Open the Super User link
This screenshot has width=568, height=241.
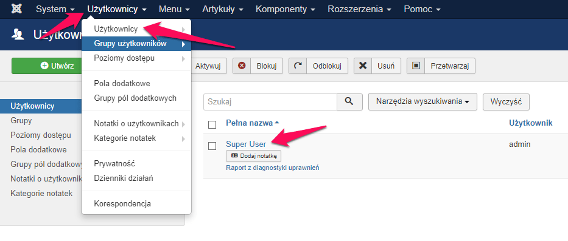(x=246, y=144)
